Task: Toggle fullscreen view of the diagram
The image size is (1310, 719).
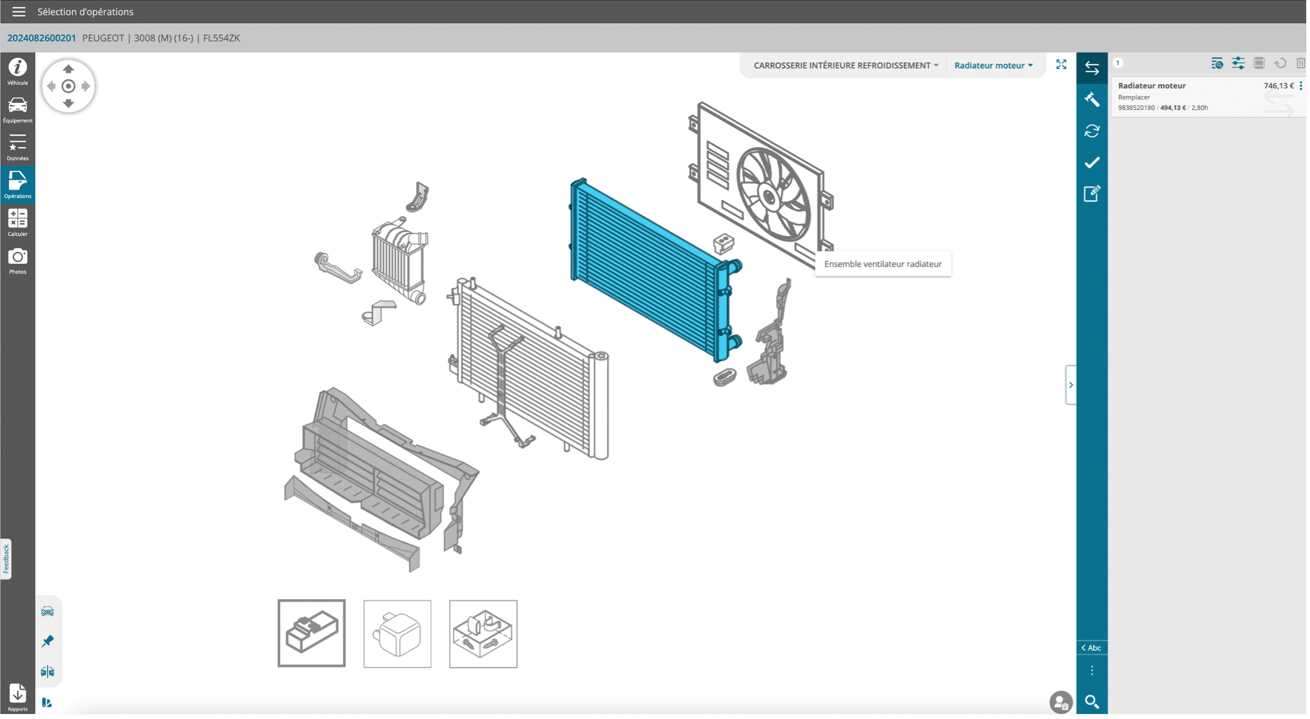Action: (x=1061, y=65)
